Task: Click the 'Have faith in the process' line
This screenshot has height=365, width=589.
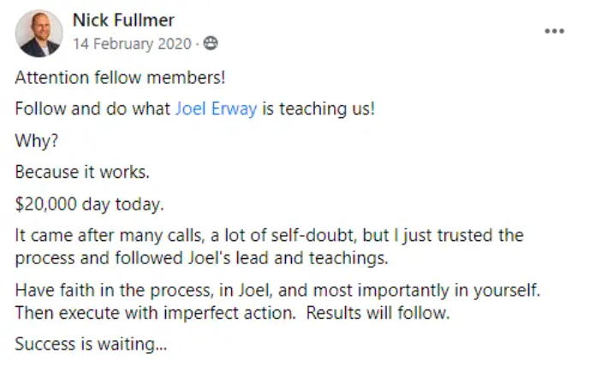Action: [x=277, y=291]
